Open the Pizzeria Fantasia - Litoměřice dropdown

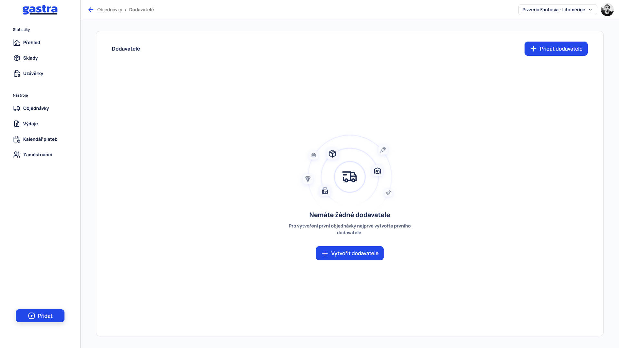pyautogui.click(x=557, y=10)
